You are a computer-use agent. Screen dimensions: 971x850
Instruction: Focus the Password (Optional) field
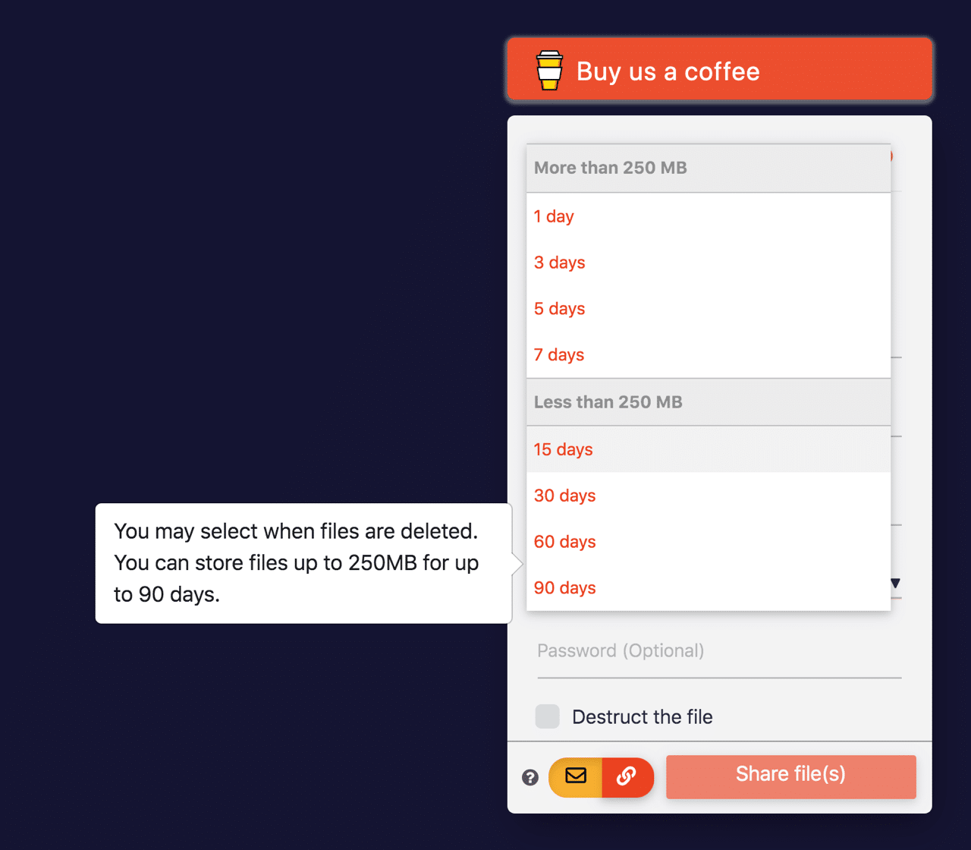(718, 651)
